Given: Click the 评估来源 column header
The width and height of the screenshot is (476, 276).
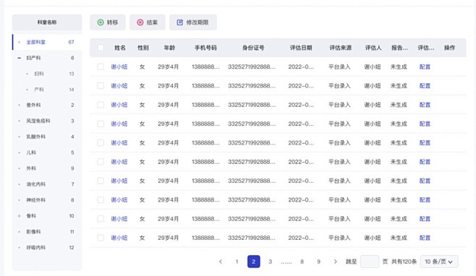Looking at the screenshot, I should pyautogui.click(x=341, y=48).
